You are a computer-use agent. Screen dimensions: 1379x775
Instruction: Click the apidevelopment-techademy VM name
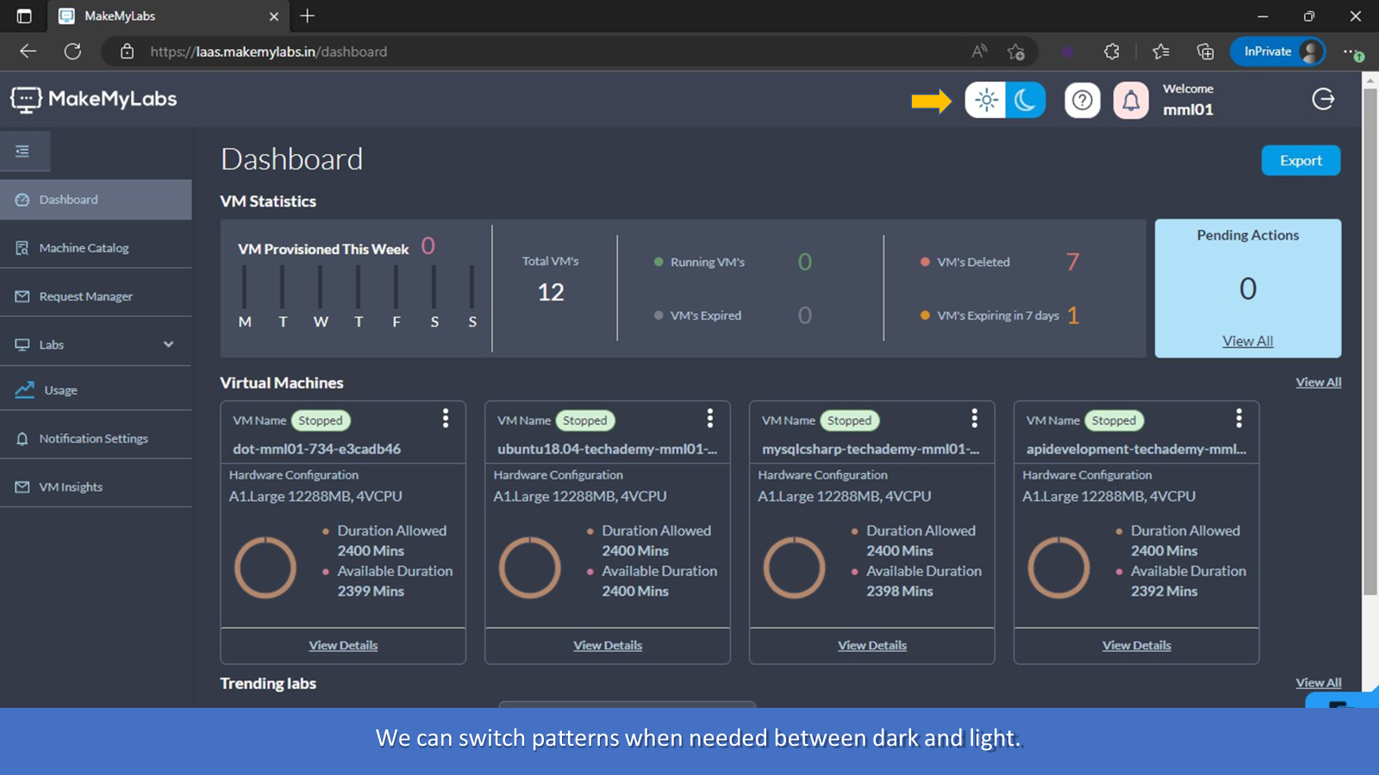(1136, 449)
